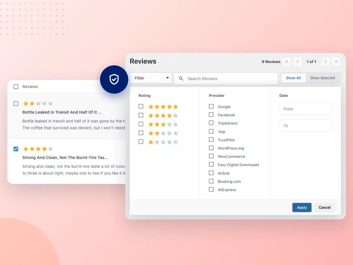Check the TrustPilot provider checkbox
The image size is (353, 265).
[x=211, y=140]
